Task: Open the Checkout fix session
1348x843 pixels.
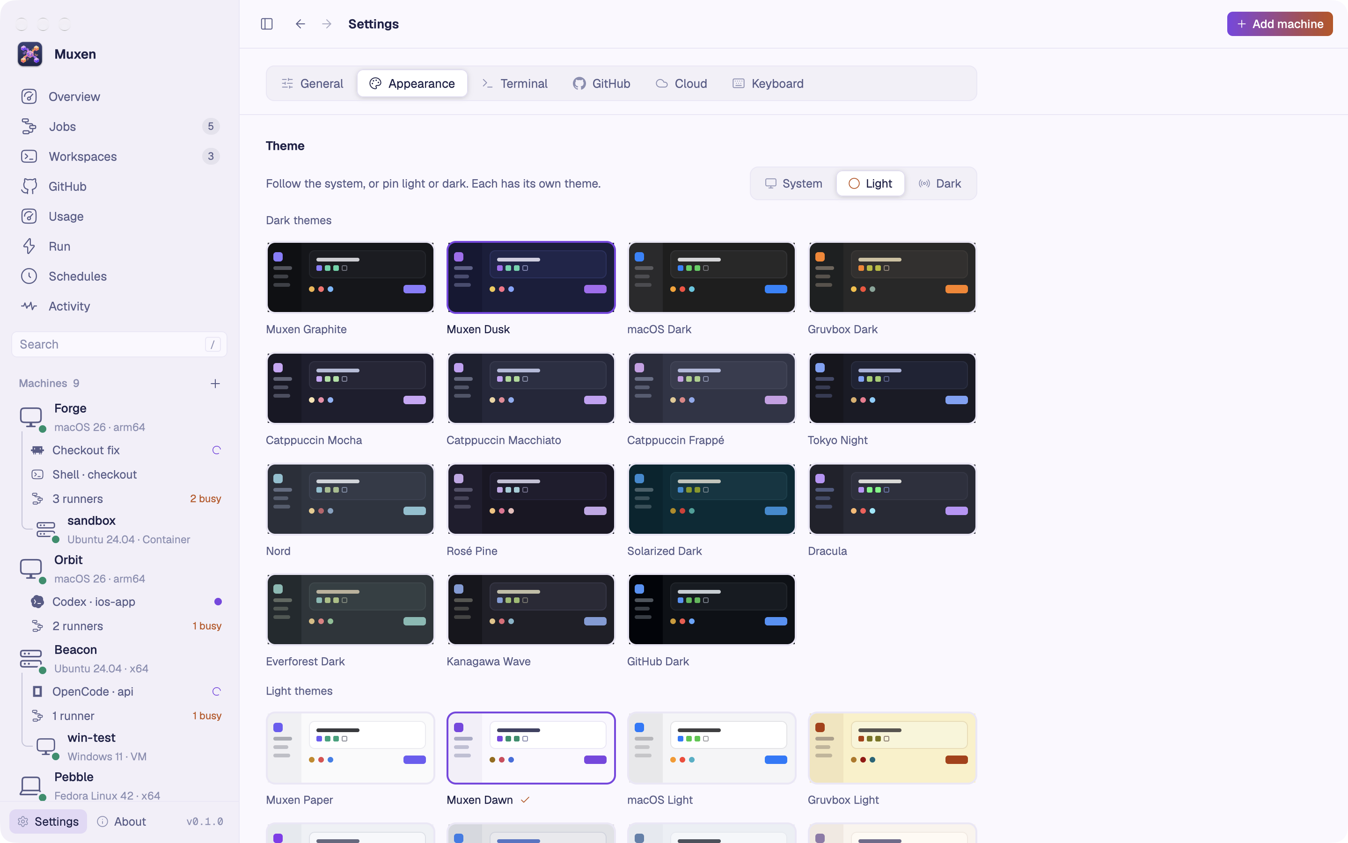Action: click(126, 450)
